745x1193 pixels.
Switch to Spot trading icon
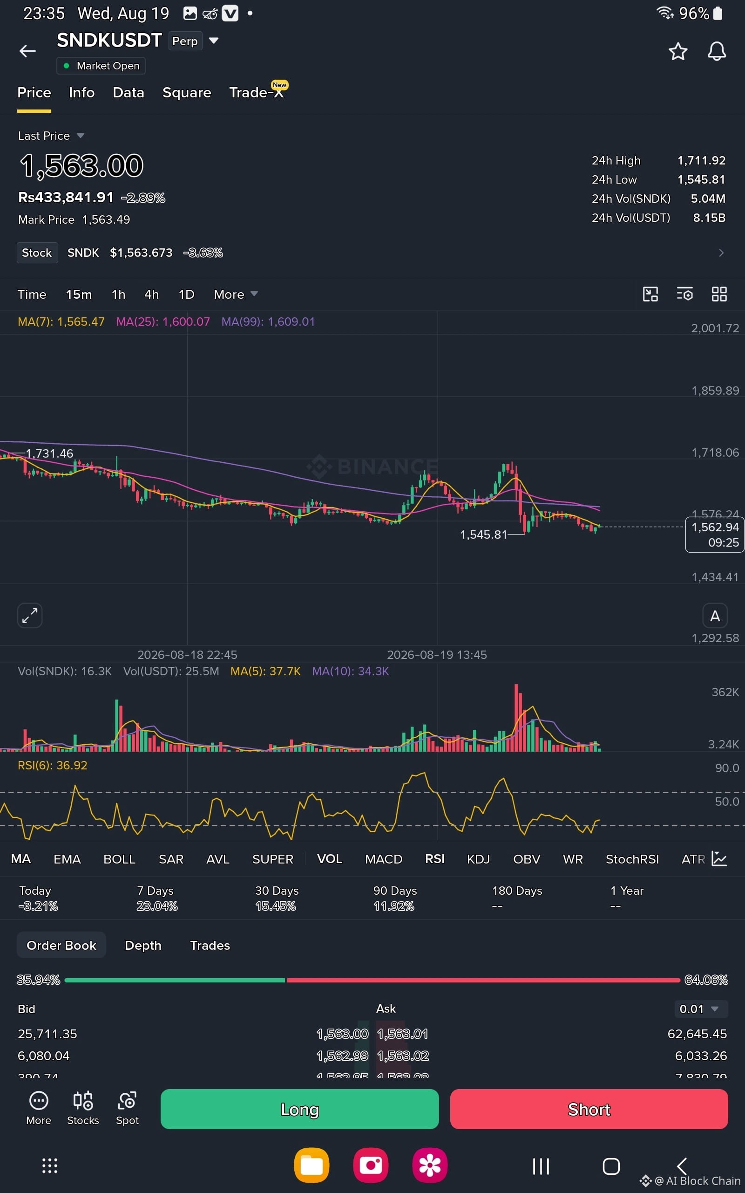point(127,1109)
